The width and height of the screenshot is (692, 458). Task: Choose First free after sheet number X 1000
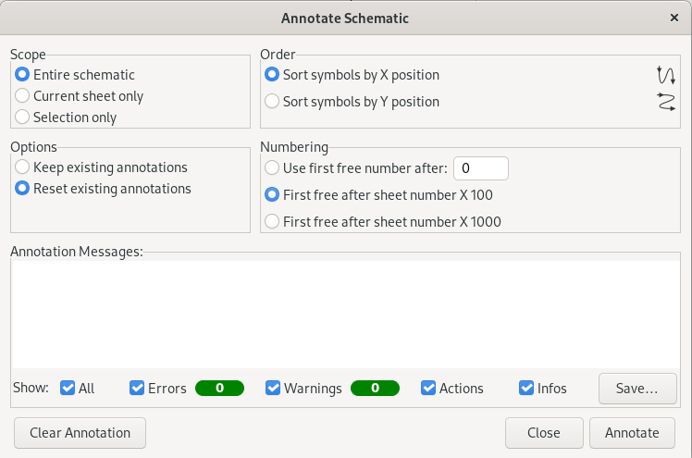[x=272, y=222]
